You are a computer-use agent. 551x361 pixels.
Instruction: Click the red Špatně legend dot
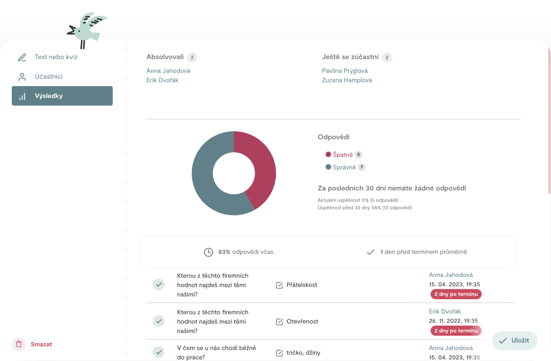[328, 155]
